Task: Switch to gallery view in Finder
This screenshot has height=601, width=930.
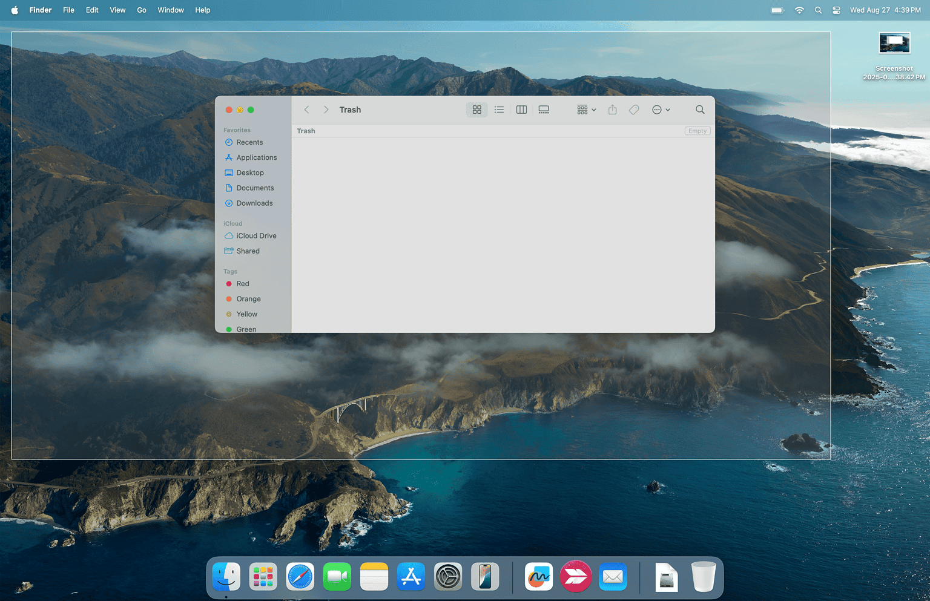Action: tap(543, 110)
